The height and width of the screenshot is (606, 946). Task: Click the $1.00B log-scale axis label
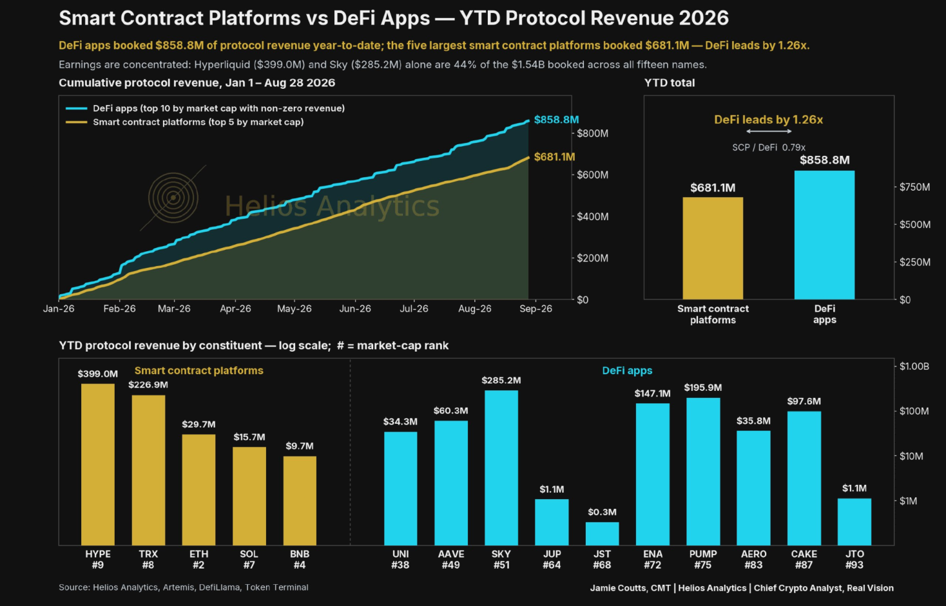[x=914, y=366]
